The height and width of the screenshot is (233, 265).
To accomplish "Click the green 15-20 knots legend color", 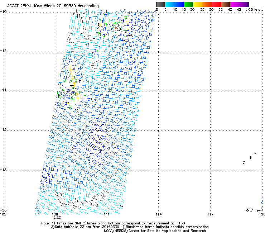I will (188, 4).
